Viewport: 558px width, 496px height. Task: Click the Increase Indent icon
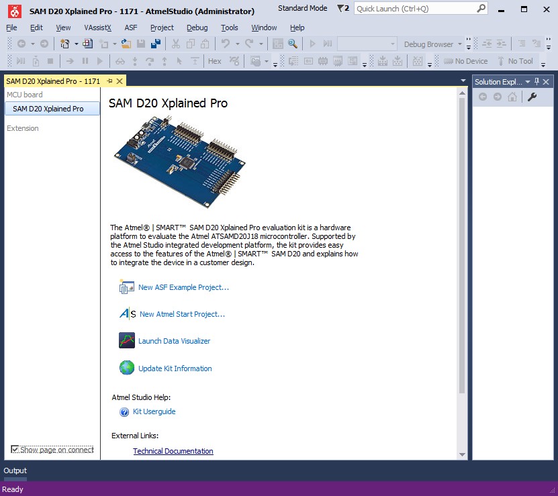tap(501, 44)
